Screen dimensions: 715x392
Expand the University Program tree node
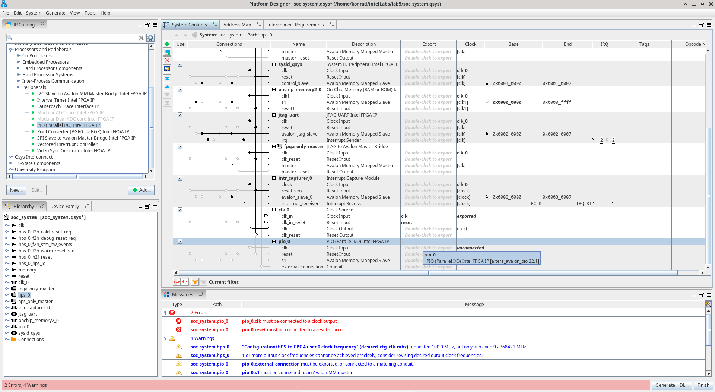[x=11, y=169]
